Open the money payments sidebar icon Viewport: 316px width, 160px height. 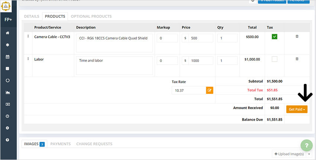(x=7, y=104)
